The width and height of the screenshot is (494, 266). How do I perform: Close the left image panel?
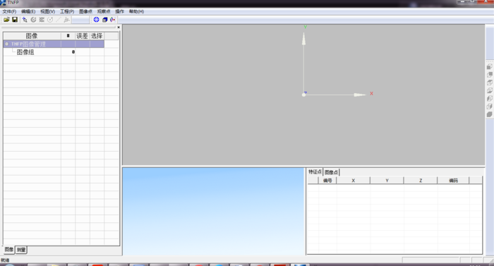point(119,28)
